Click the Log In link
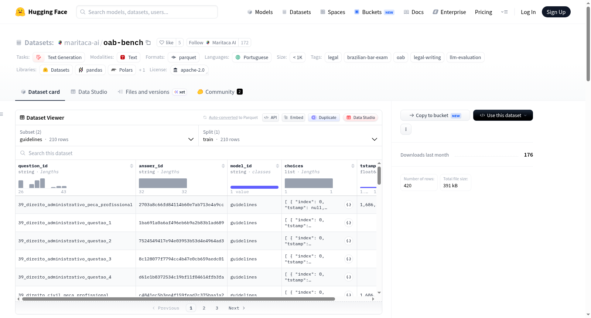 (x=528, y=12)
